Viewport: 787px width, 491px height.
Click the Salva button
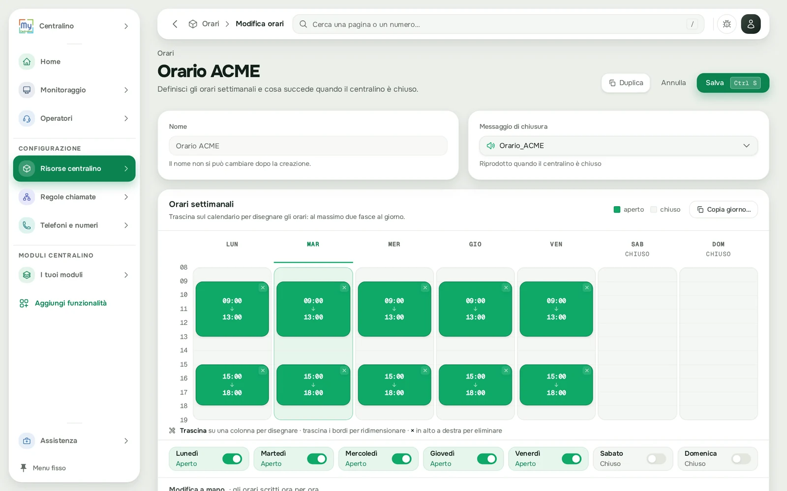coord(733,83)
